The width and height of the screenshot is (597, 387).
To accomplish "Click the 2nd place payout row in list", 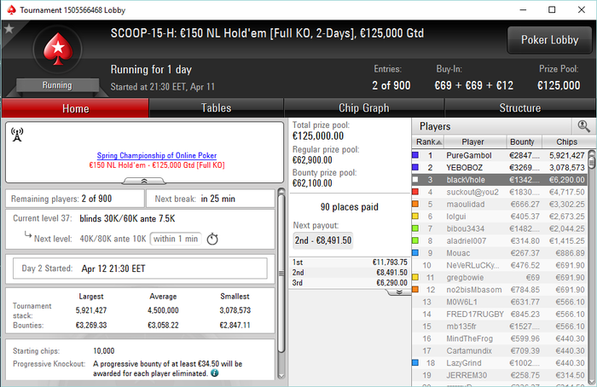I will click(x=350, y=273).
